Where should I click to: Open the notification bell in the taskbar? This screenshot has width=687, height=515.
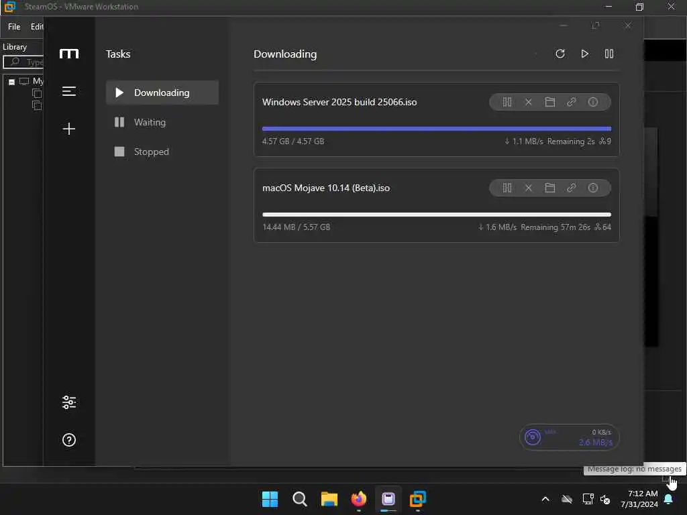click(x=669, y=499)
